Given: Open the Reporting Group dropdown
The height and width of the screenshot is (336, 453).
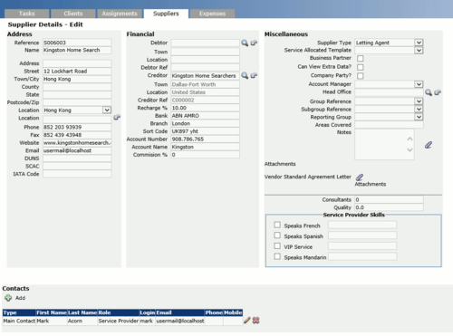Looking at the screenshot, I should pyautogui.click(x=419, y=117).
